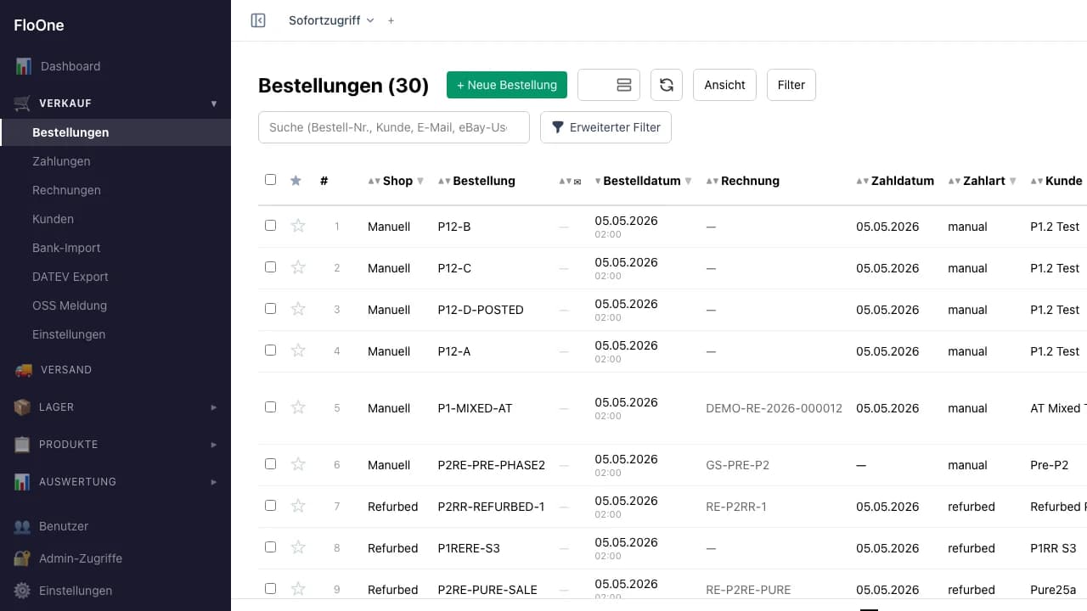Expand the PRODUKTE section arrow
This screenshot has height=611, width=1087.
(214, 445)
